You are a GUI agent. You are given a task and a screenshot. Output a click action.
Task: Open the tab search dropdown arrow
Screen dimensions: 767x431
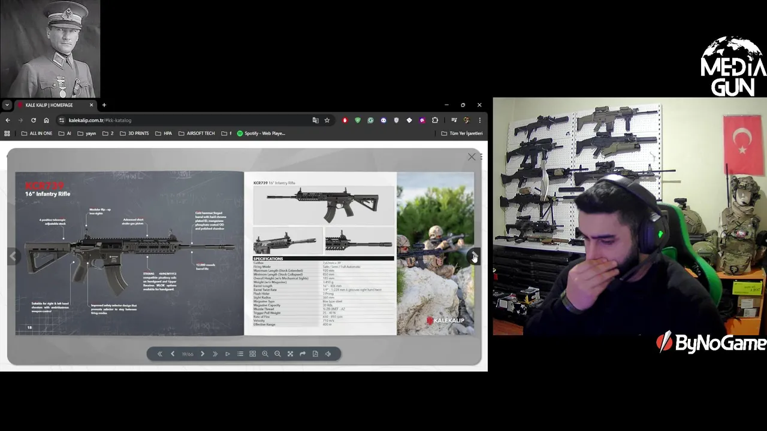[x=7, y=105]
